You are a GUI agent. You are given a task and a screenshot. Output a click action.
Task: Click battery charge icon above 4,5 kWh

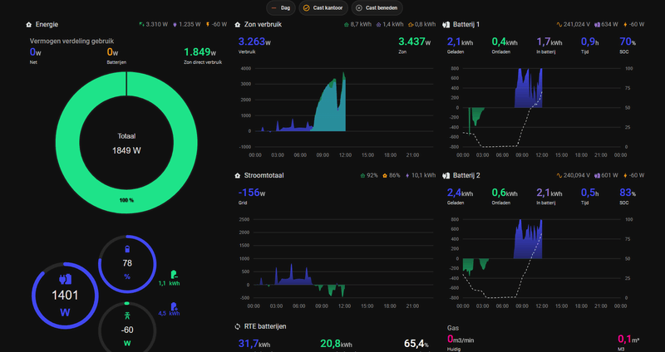[x=174, y=306]
